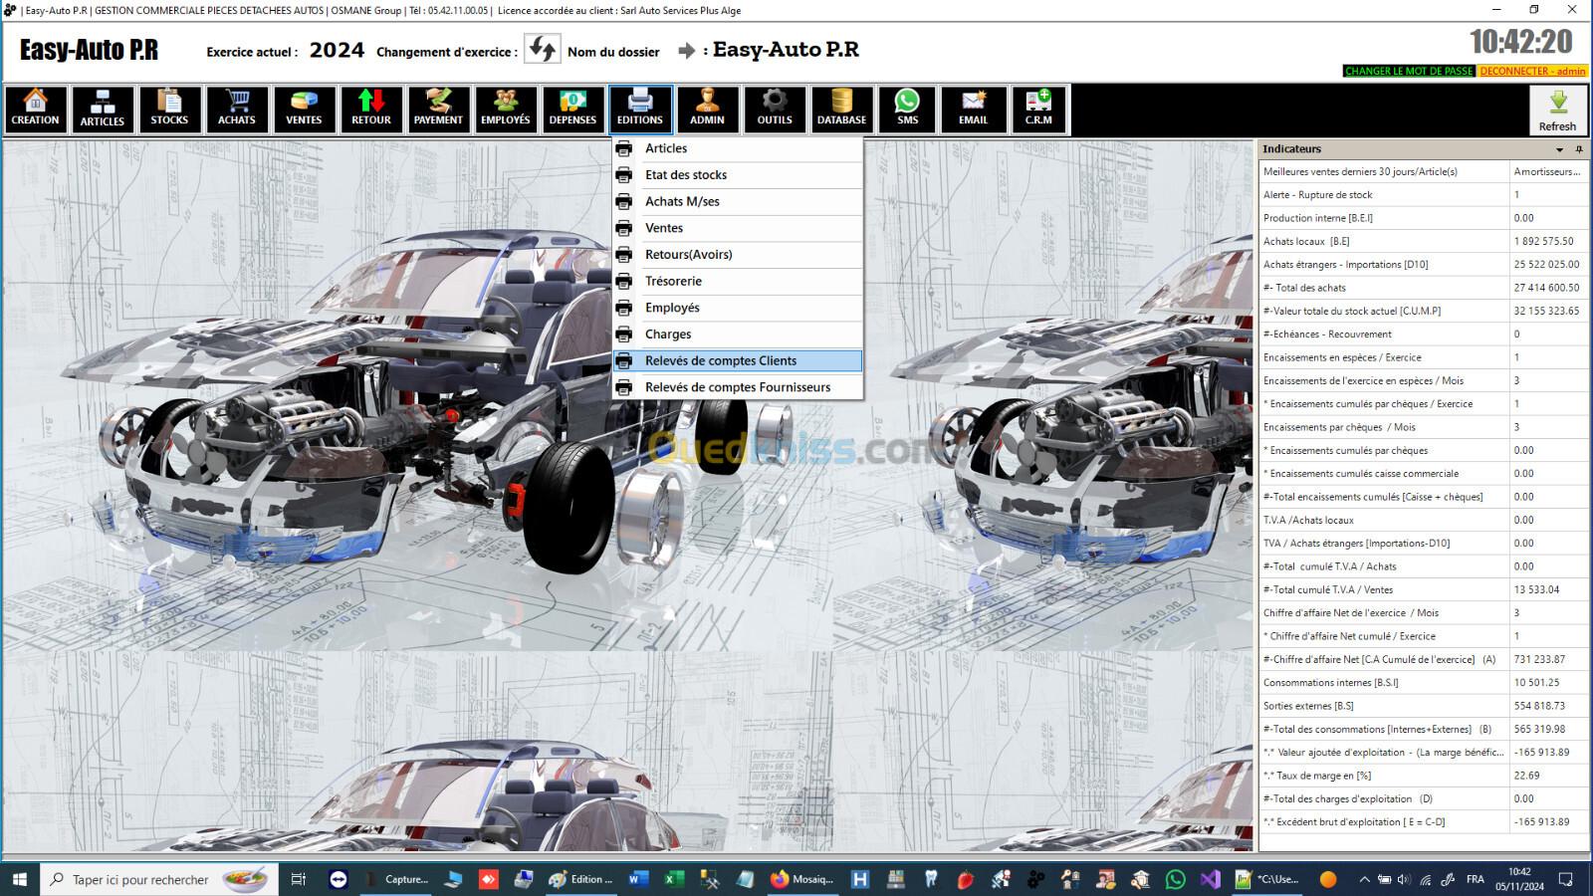Select the VENTES toolbar icon
The height and width of the screenshot is (896, 1593).
tap(304, 109)
